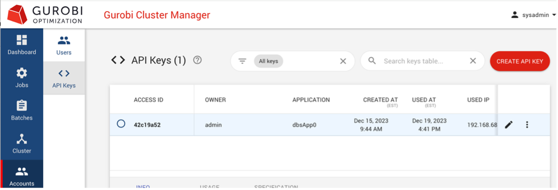Switch to the Users submenu

pyautogui.click(x=64, y=45)
